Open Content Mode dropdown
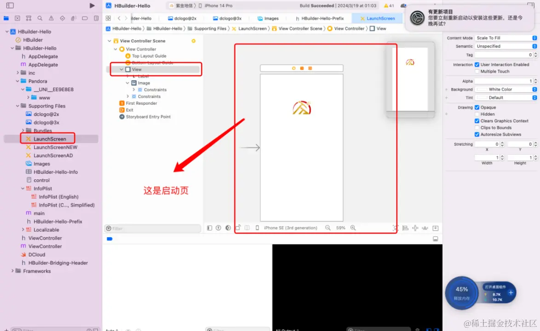 pyautogui.click(x=506, y=38)
